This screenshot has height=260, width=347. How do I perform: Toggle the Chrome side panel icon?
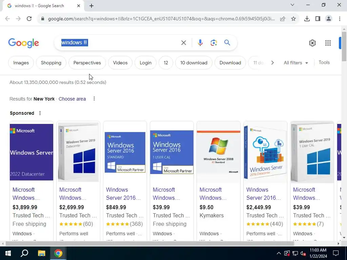pos(318,19)
